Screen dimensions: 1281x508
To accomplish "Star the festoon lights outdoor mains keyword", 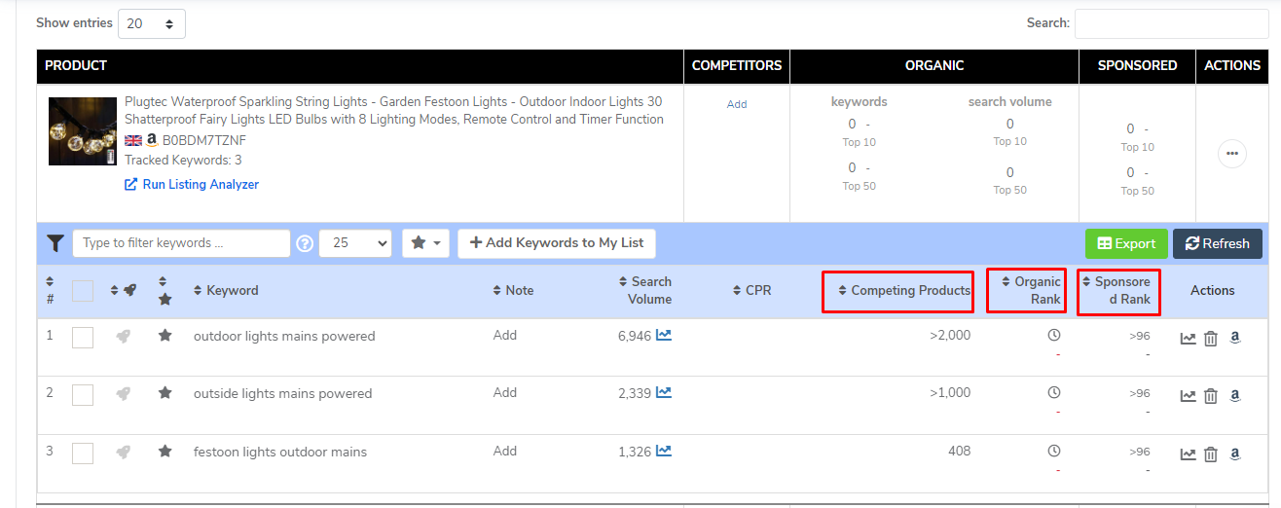I will click(x=165, y=452).
